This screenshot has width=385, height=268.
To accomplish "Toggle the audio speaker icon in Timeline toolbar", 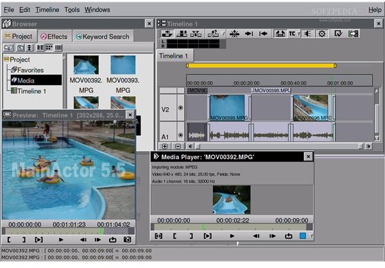I will [x=307, y=33].
